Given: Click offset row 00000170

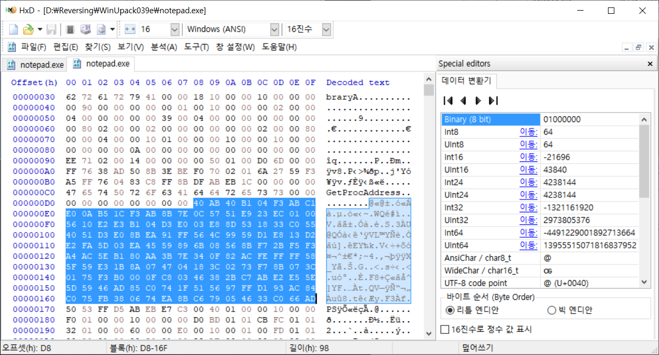Looking at the screenshot, I should pyautogui.click(x=33, y=309).
